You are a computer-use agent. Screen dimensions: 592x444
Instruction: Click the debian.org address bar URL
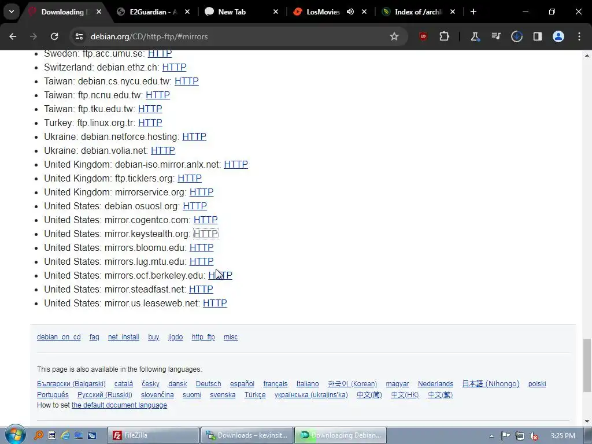point(149,36)
